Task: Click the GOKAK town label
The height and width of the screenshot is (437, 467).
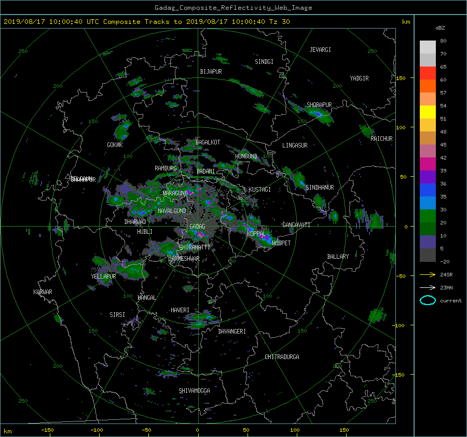Action: click(x=115, y=145)
